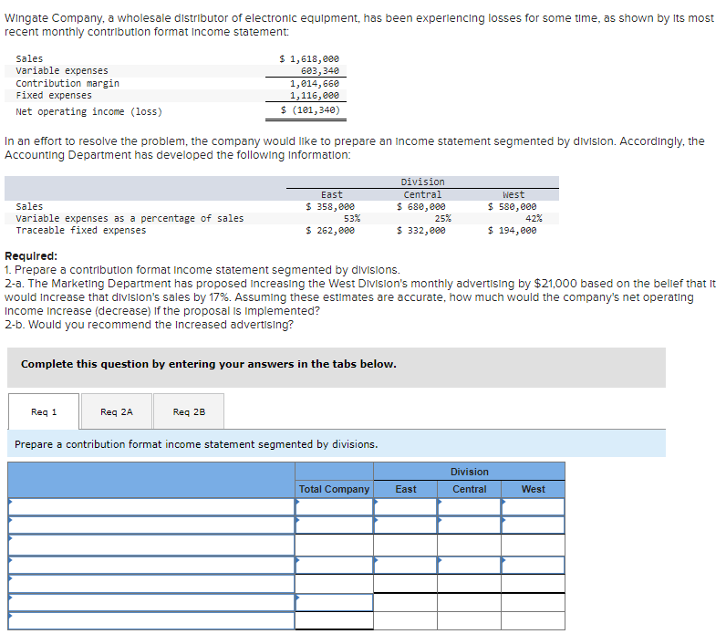Click the 'Prepare a contribution format' blue instruction
This screenshot has width=726, height=634.
[x=337, y=443]
